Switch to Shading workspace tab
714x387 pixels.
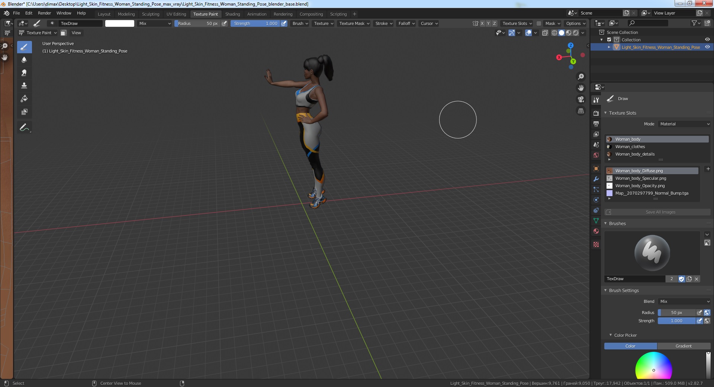click(232, 14)
